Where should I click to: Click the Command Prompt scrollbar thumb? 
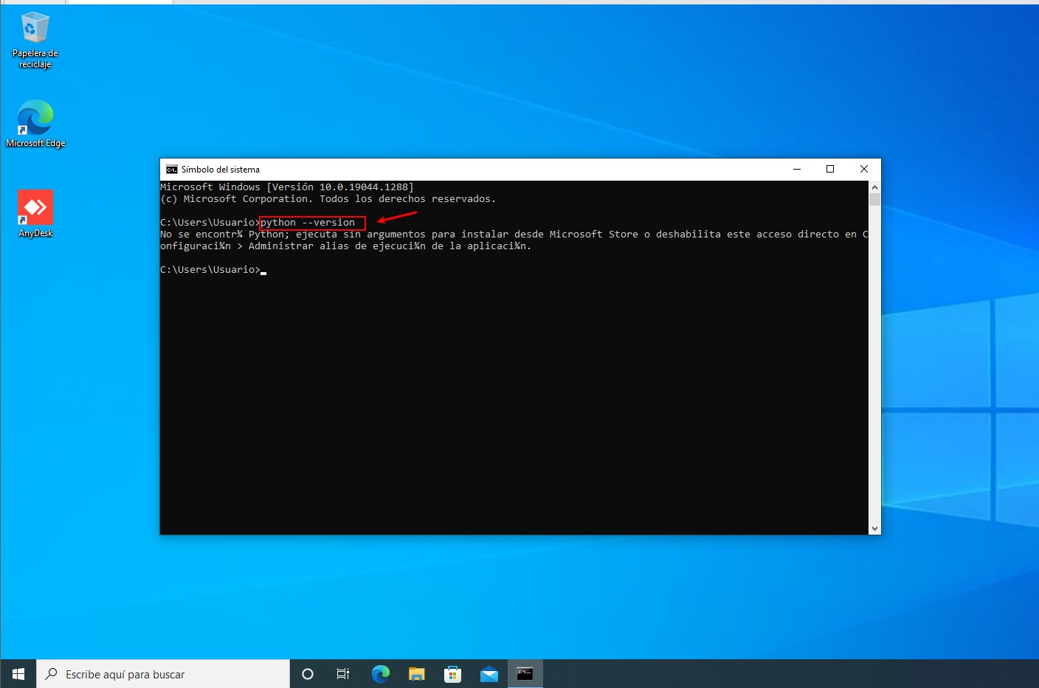coord(874,198)
